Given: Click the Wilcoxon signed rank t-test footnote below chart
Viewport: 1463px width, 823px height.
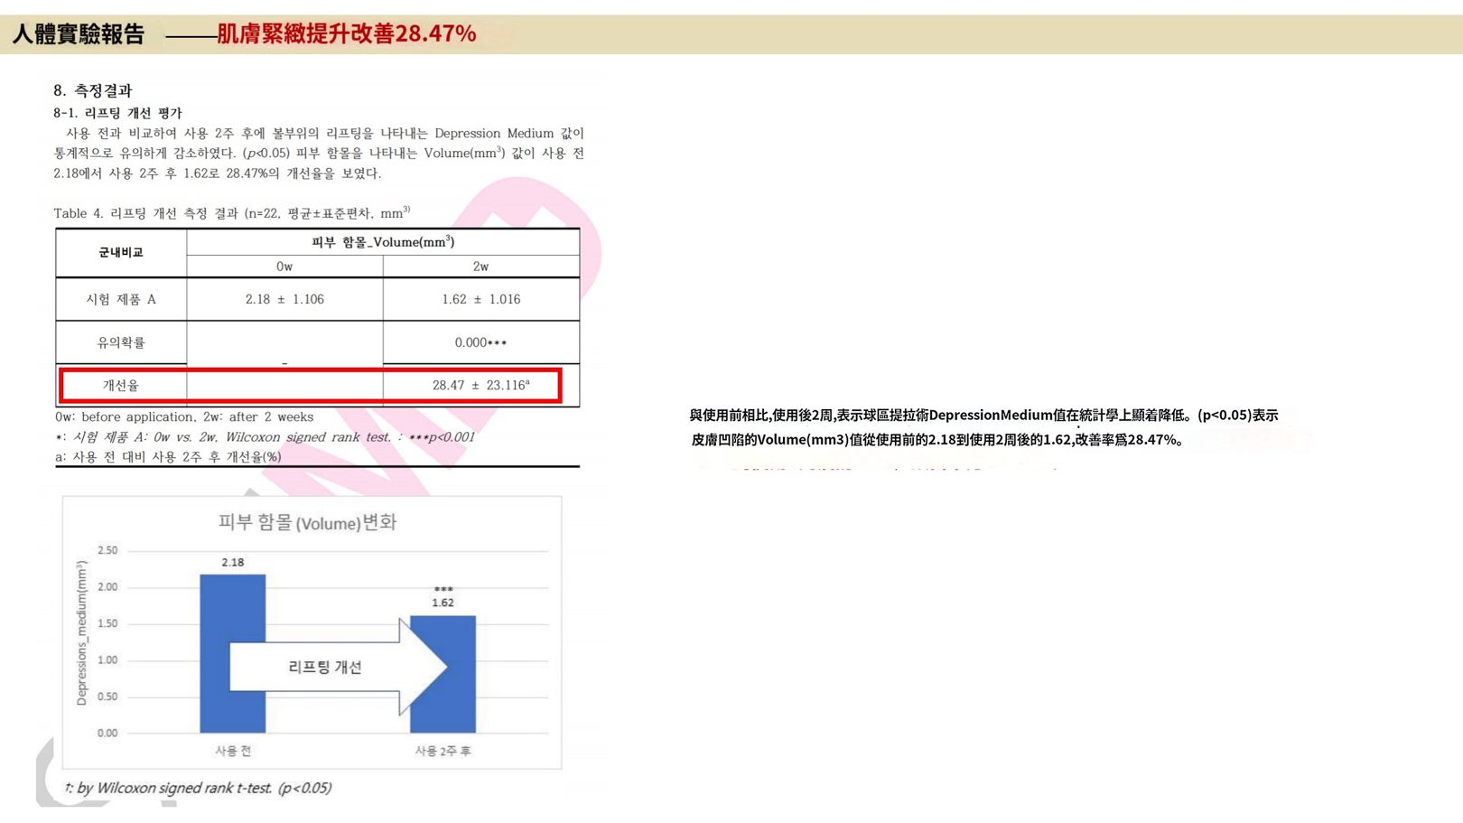Looking at the screenshot, I should [199, 788].
